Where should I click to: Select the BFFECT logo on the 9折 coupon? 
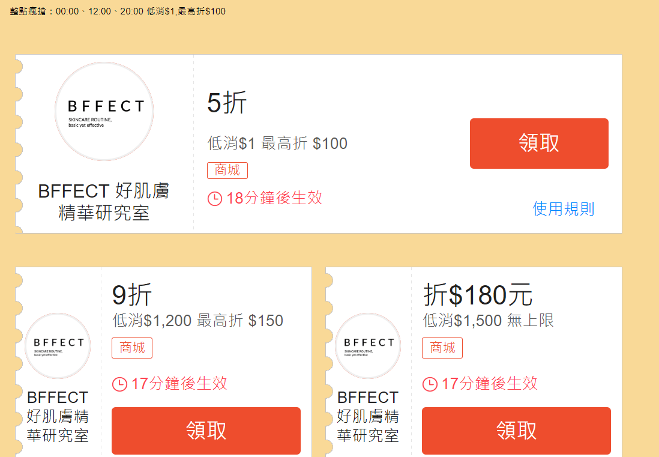coord(57,345)
